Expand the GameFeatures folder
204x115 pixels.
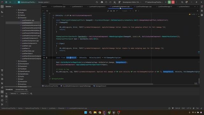click(x=17, y=72)
